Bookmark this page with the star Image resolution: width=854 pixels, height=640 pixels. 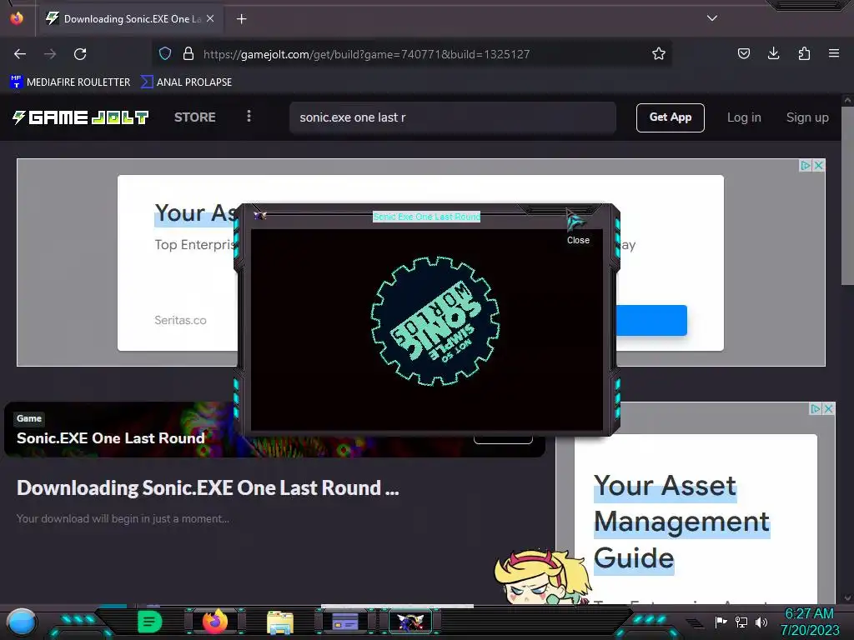coord(659,53)
